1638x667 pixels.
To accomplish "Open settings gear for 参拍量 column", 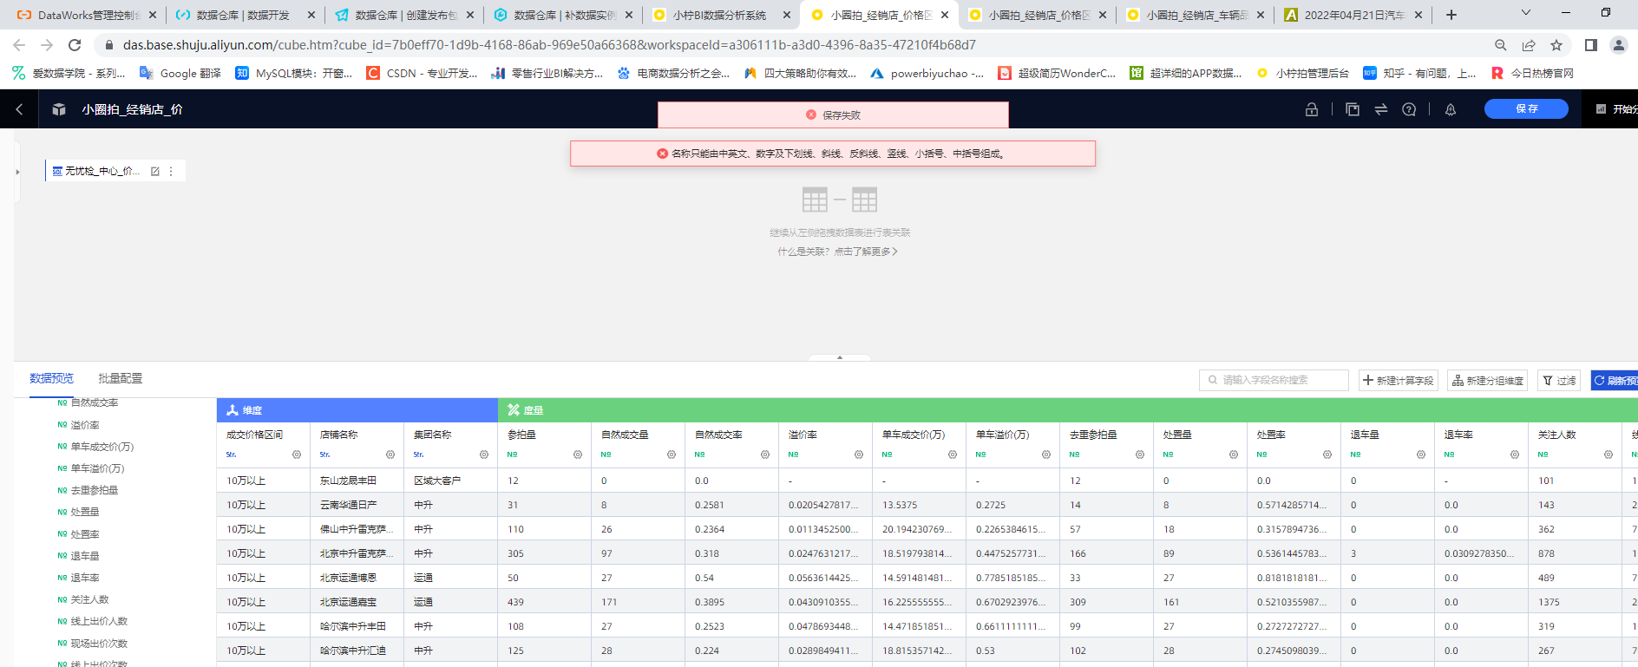I will [577, 454].
